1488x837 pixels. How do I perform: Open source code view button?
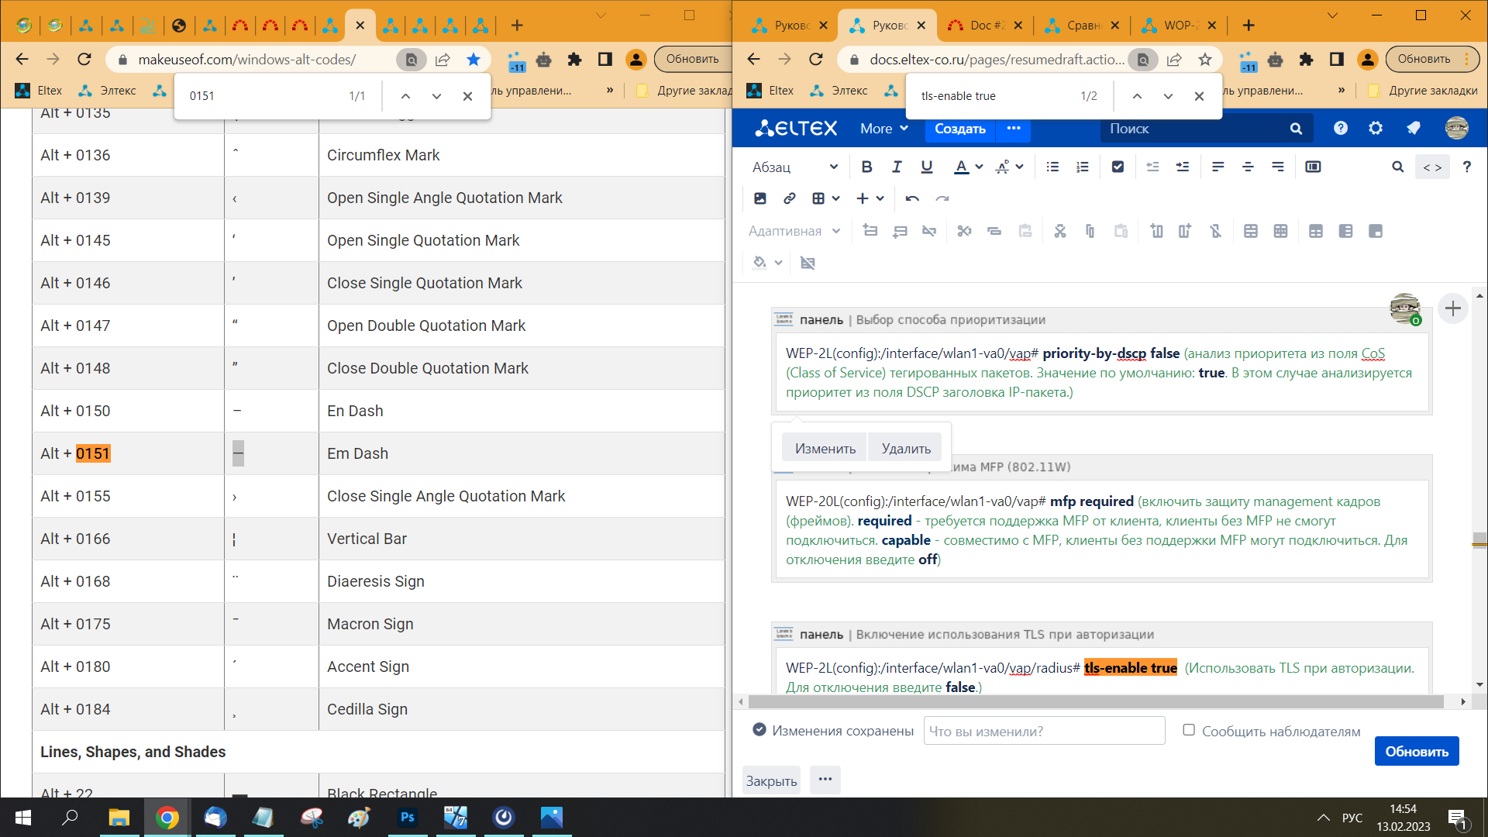(x=1431, y=167)
